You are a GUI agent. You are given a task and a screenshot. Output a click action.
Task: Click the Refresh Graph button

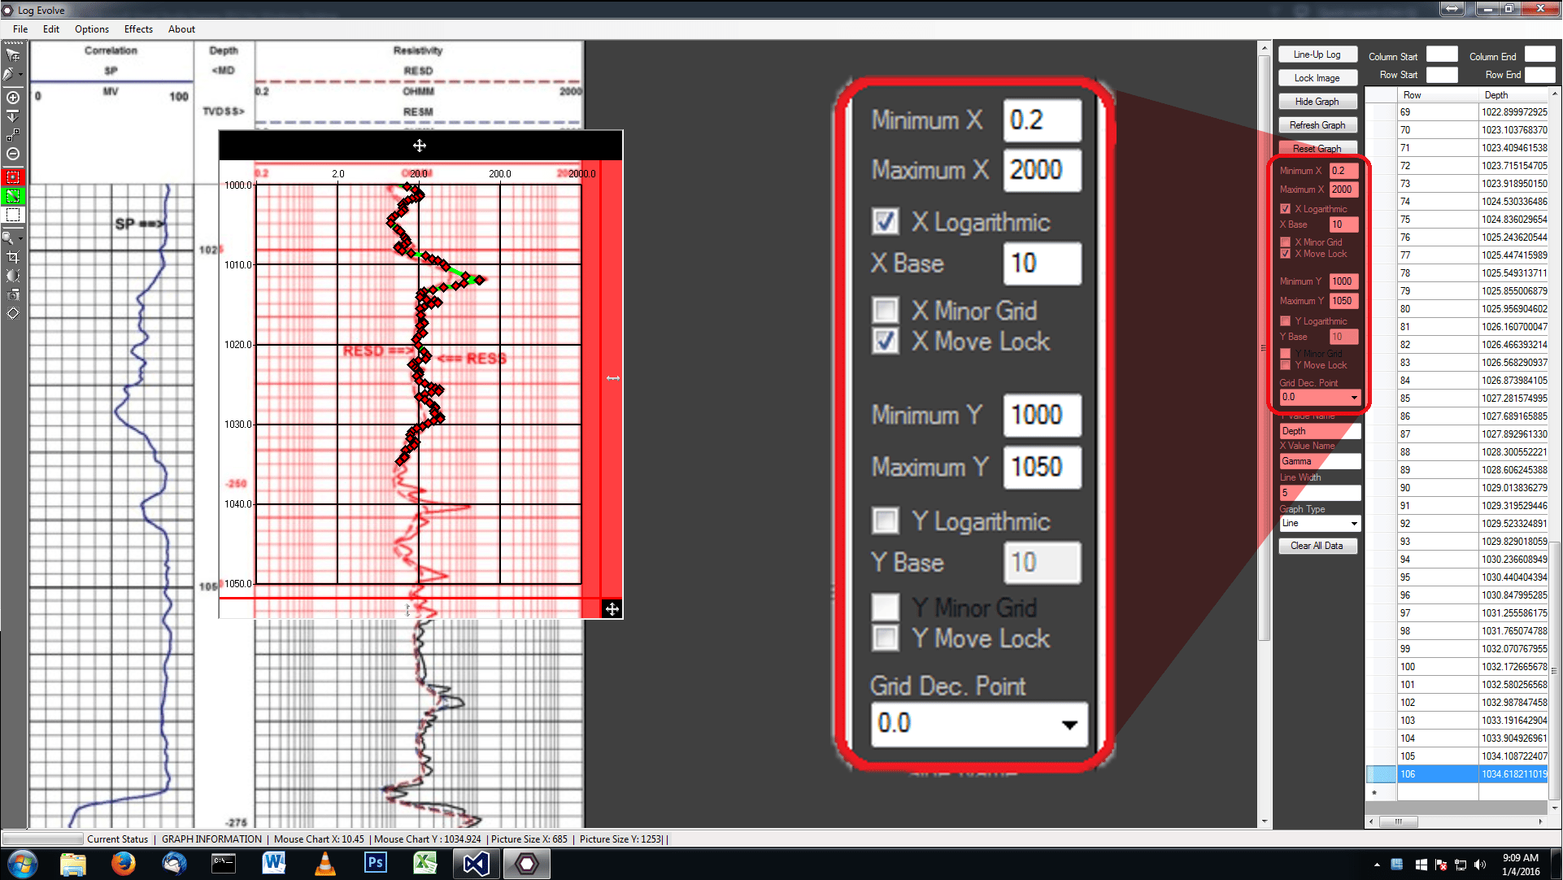click(x=1317, y=125)
